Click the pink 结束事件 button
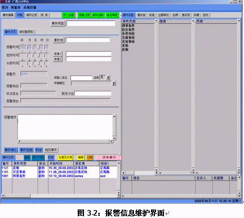The image size is (244, 218). pos(108,157)
